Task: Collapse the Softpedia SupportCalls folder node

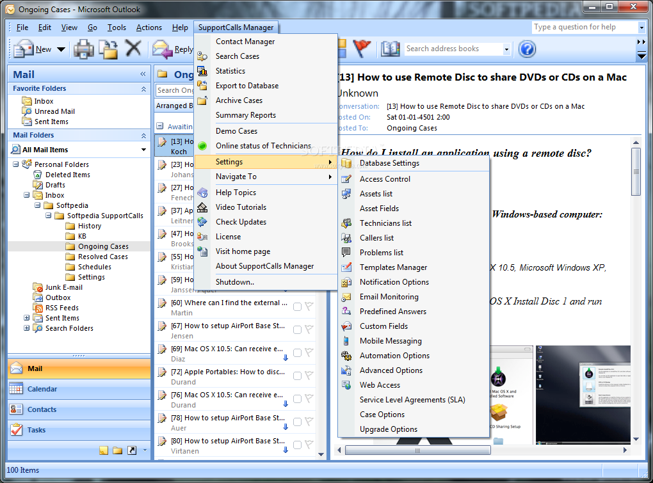Action: 49,216
